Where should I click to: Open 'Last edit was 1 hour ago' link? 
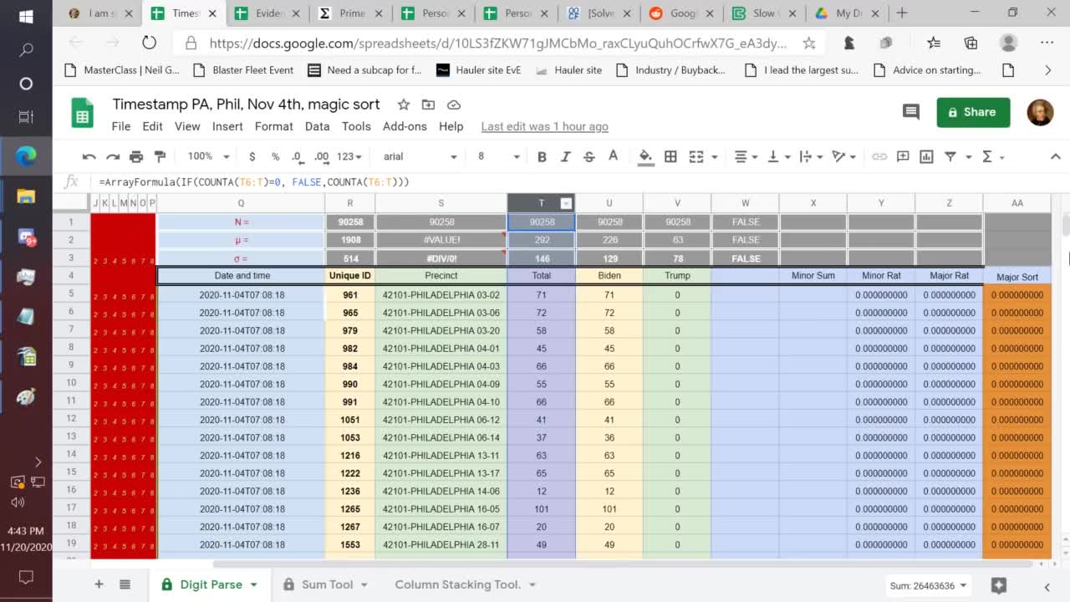(x=544, y=126)
